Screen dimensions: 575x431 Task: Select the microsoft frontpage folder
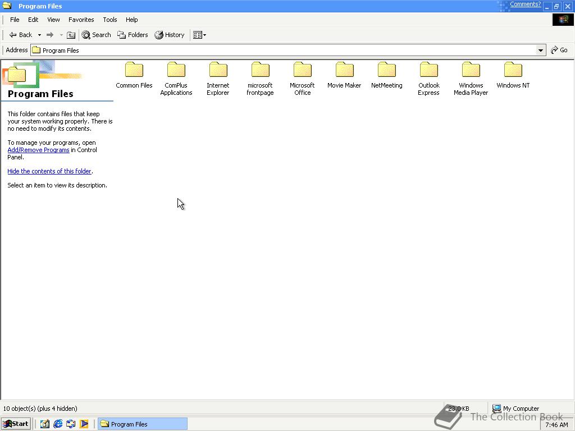(x=260, y=79)
